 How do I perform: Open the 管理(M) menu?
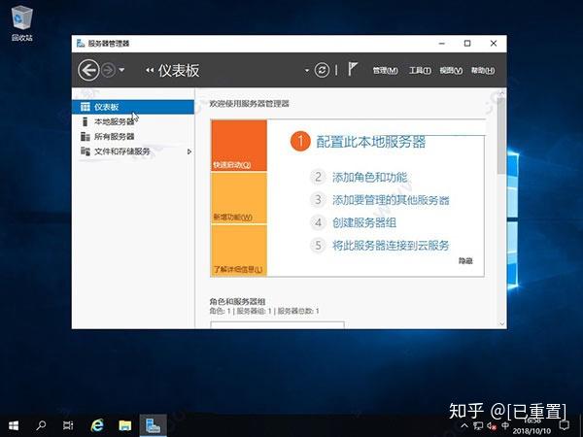[x=385, y=71]
